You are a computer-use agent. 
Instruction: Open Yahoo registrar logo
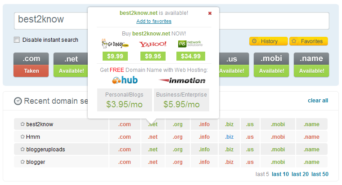[x=153, y=44]
